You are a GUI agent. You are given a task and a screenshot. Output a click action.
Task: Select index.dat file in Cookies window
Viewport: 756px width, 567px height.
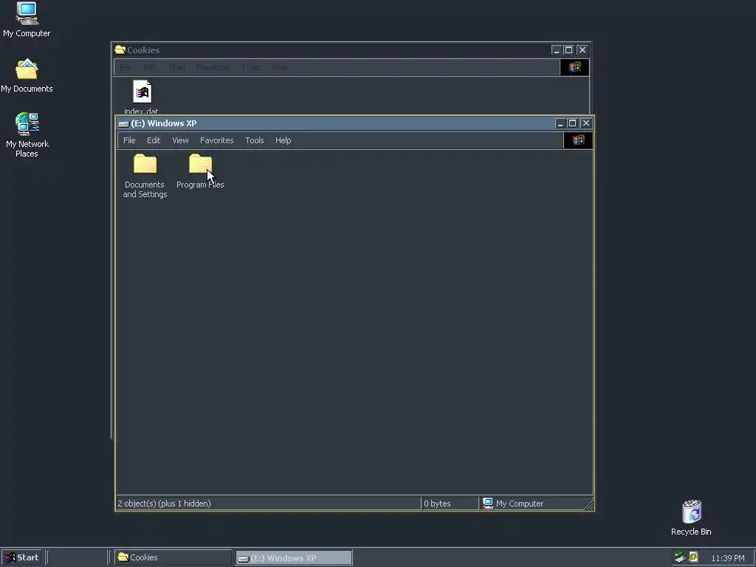point(142,97)
